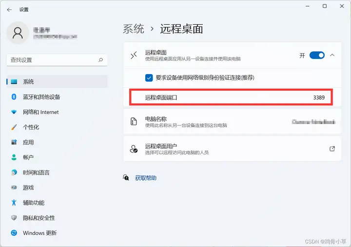Open the external link icon for 远程桌面用户

[332, 149]
